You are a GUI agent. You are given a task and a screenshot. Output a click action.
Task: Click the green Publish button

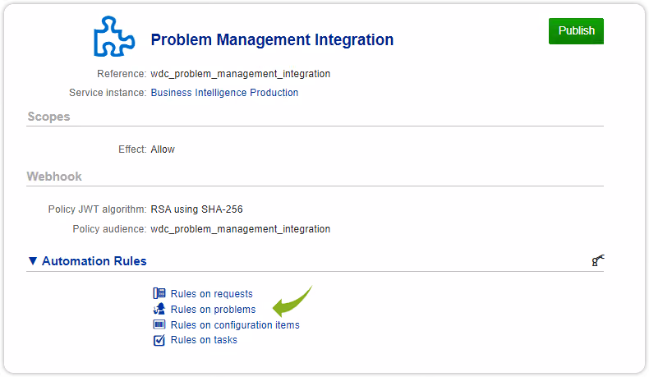click(x=576, y=31)
